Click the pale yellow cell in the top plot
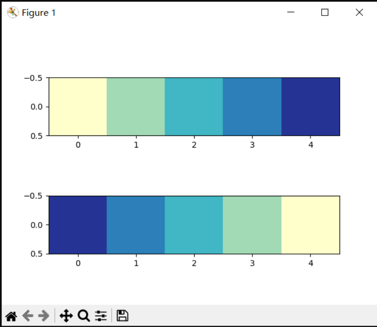377x327 pixels. [78, 107]
